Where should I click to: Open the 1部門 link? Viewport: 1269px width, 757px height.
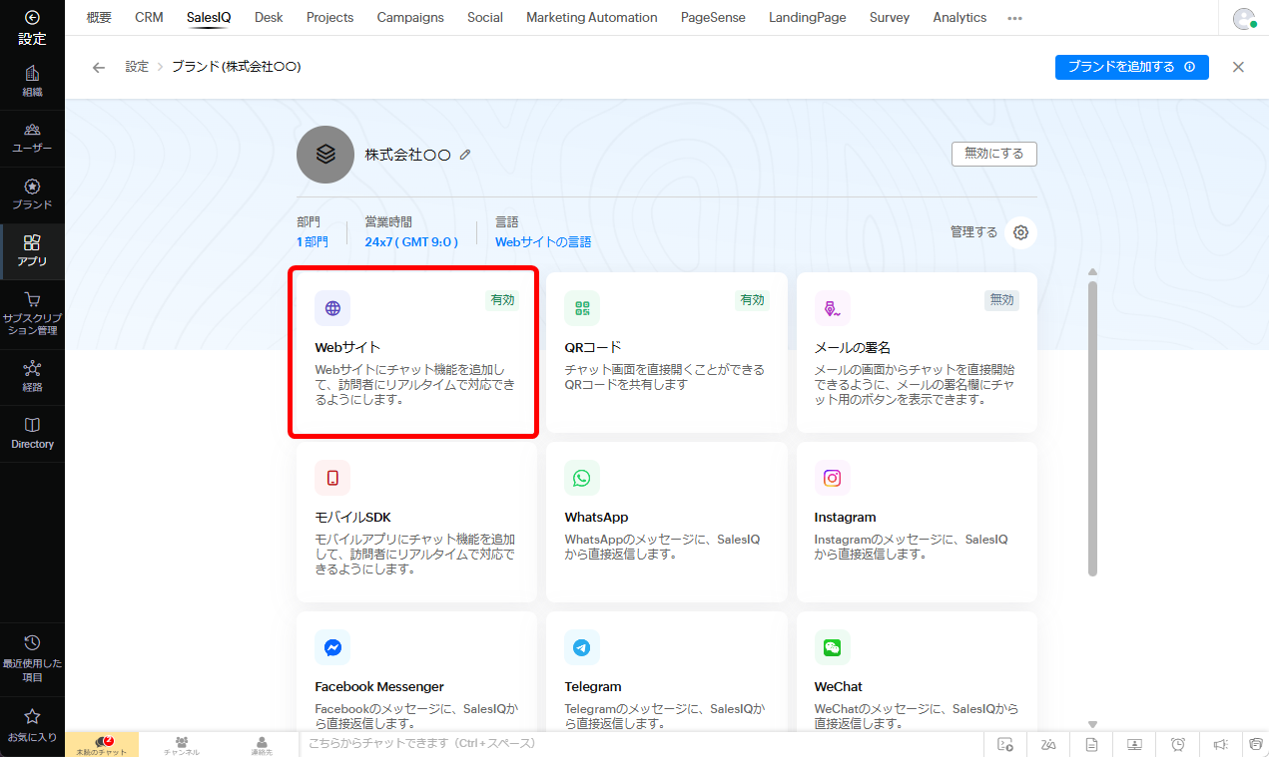tap(313, 241)
